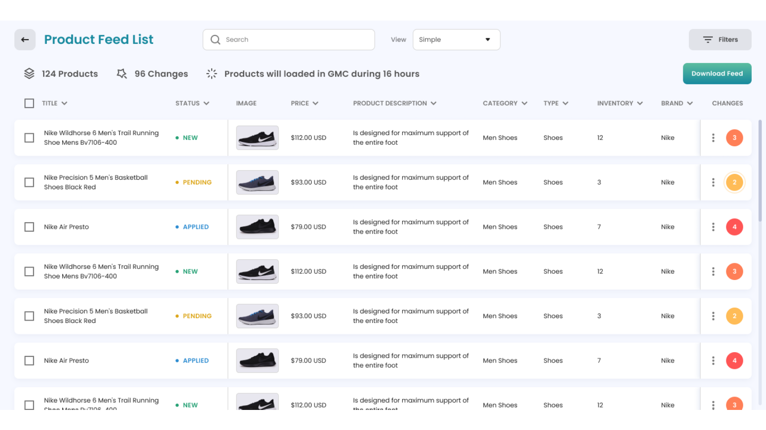Focus the Search input field
Image resolution: width=766 pixels, height=430 pixels.
(289, 40)
